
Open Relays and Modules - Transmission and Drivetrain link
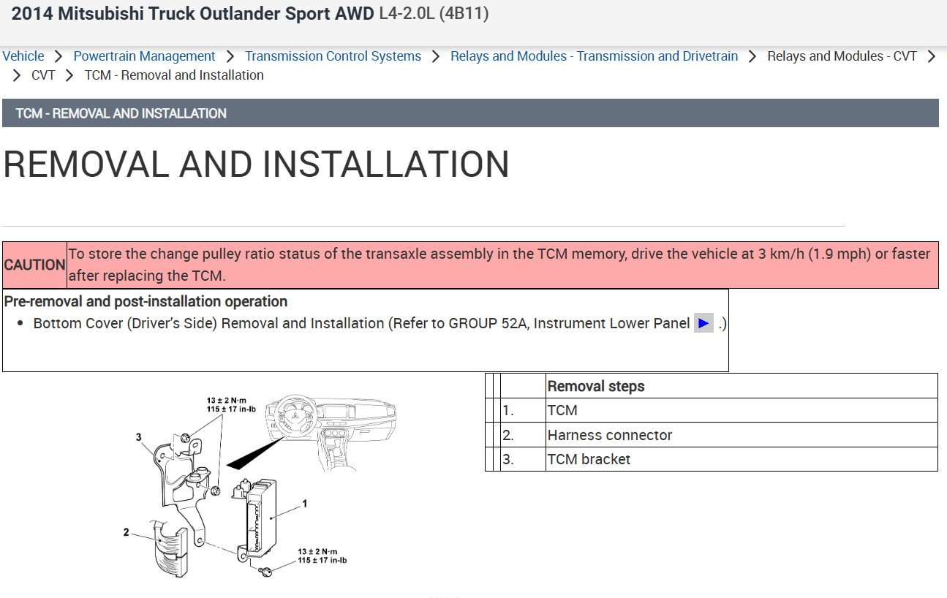[x=594, y=56]
